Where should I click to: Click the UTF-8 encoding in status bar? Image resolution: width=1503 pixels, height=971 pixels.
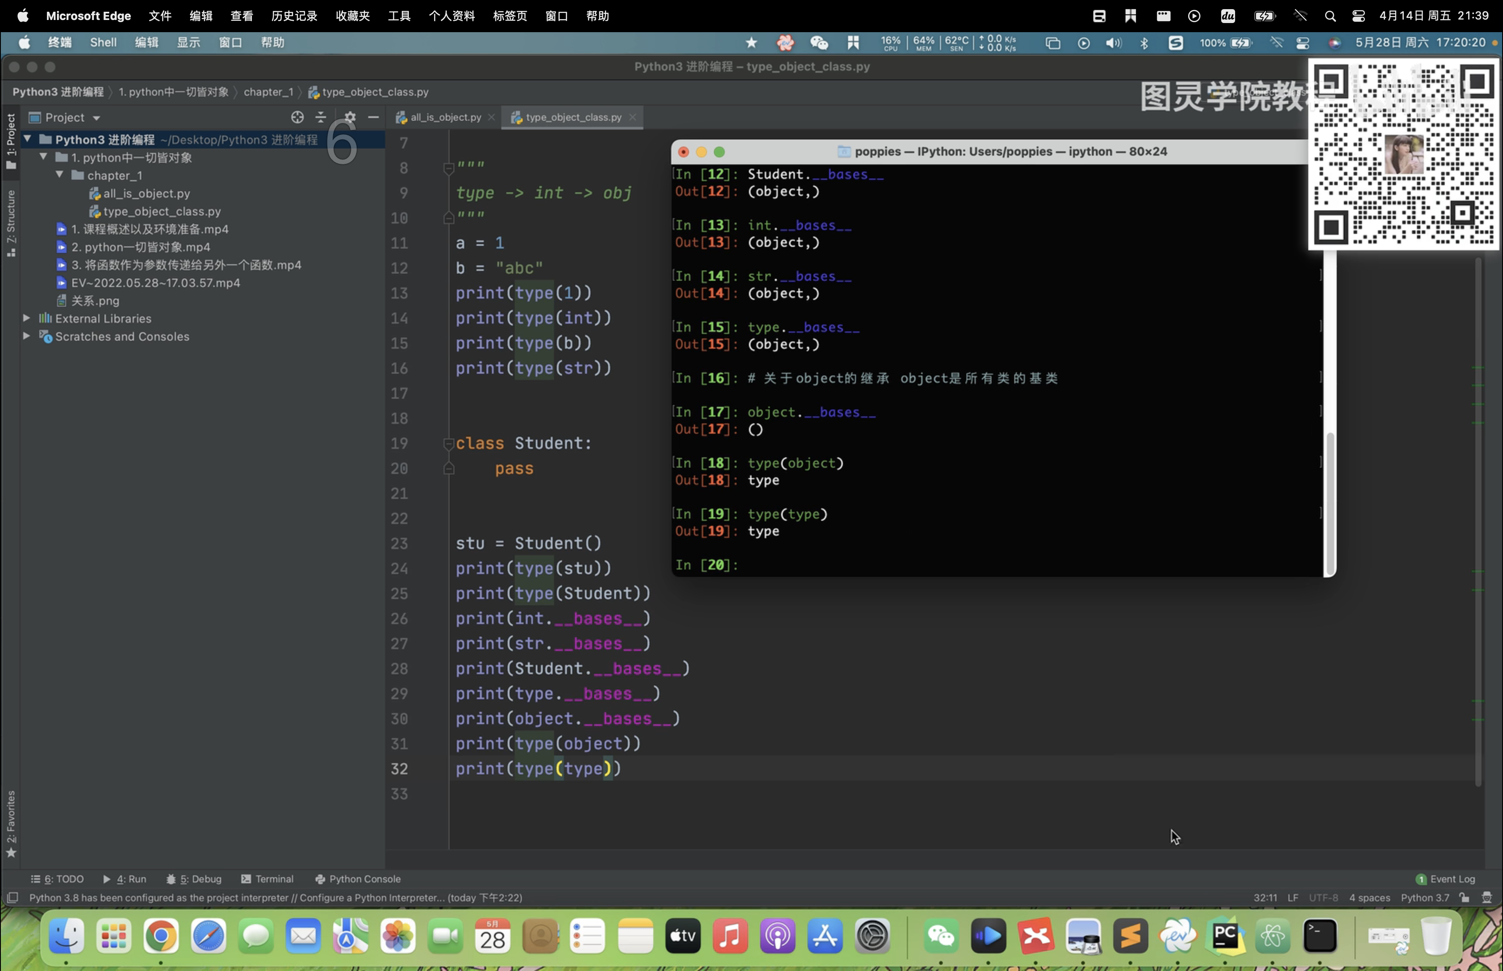[x=1323, y=897]
